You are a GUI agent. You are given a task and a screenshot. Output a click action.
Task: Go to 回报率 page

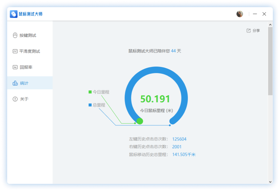click(30, 67)
